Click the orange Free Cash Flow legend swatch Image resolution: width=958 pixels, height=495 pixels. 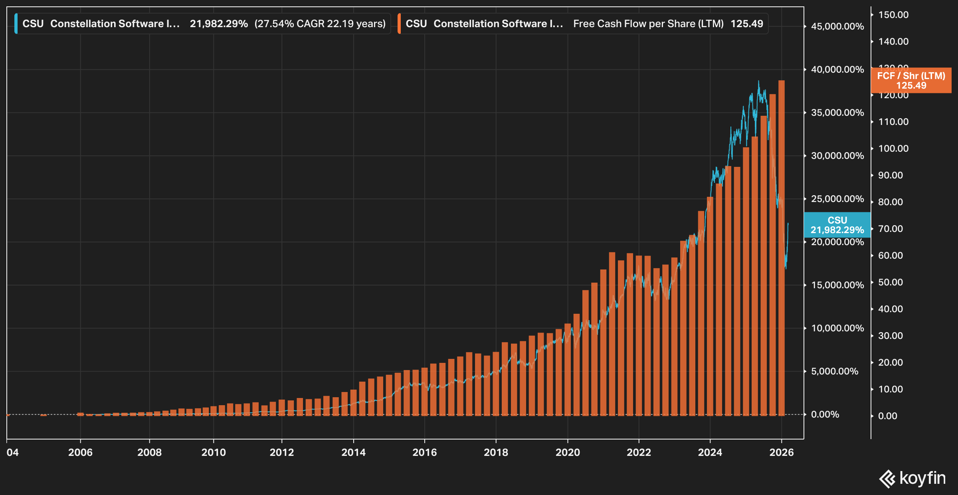(x=399, y=24)
